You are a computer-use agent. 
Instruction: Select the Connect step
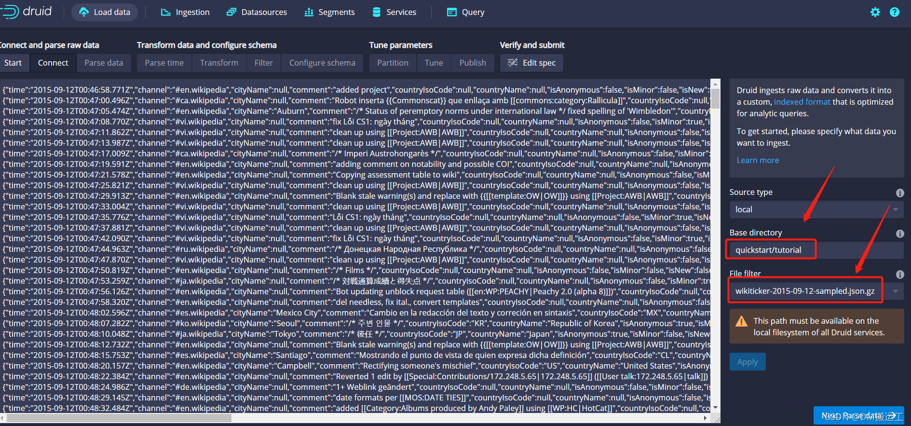click(x=53, y=63)
